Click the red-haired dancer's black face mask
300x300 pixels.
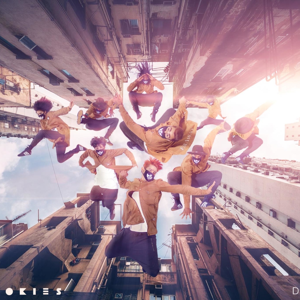(x=148, y=175)
